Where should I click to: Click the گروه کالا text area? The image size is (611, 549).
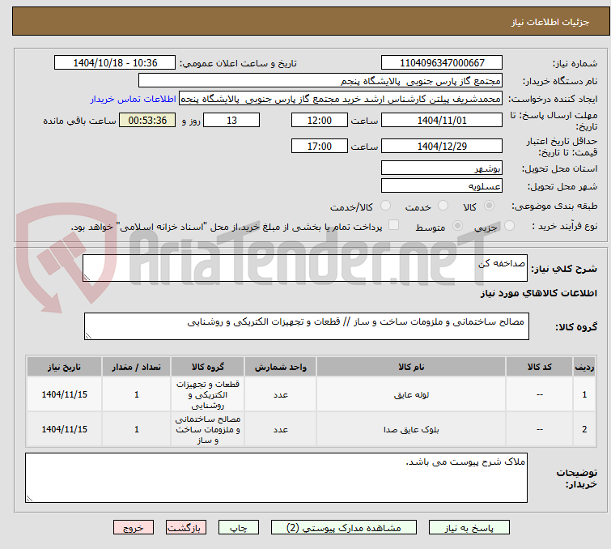point(306,326)
